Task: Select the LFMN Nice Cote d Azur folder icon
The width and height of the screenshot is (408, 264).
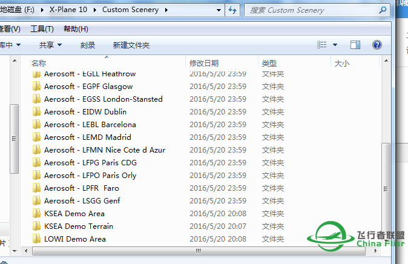Action: coord(36,150)
